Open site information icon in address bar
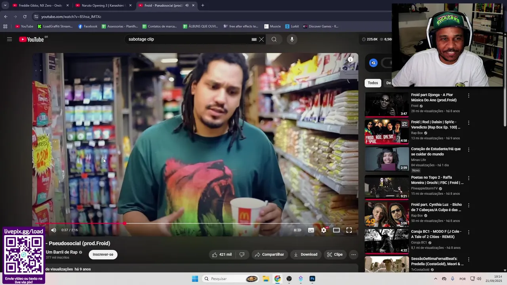This screenshot has height=285, width=507. coord(36,17)
